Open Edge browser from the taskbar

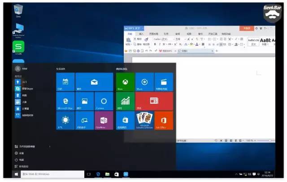98,174
